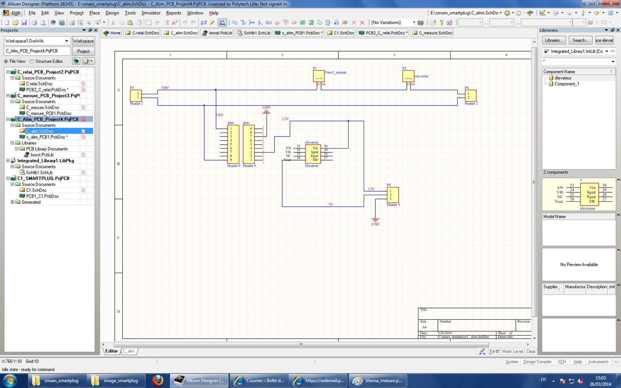
Task: Click the Save document toolbar icon
Action: coord(24,23)
